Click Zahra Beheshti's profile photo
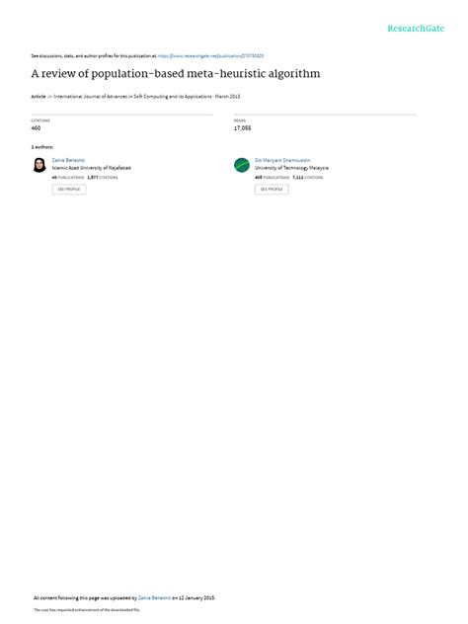 click(x=39, y=165)
